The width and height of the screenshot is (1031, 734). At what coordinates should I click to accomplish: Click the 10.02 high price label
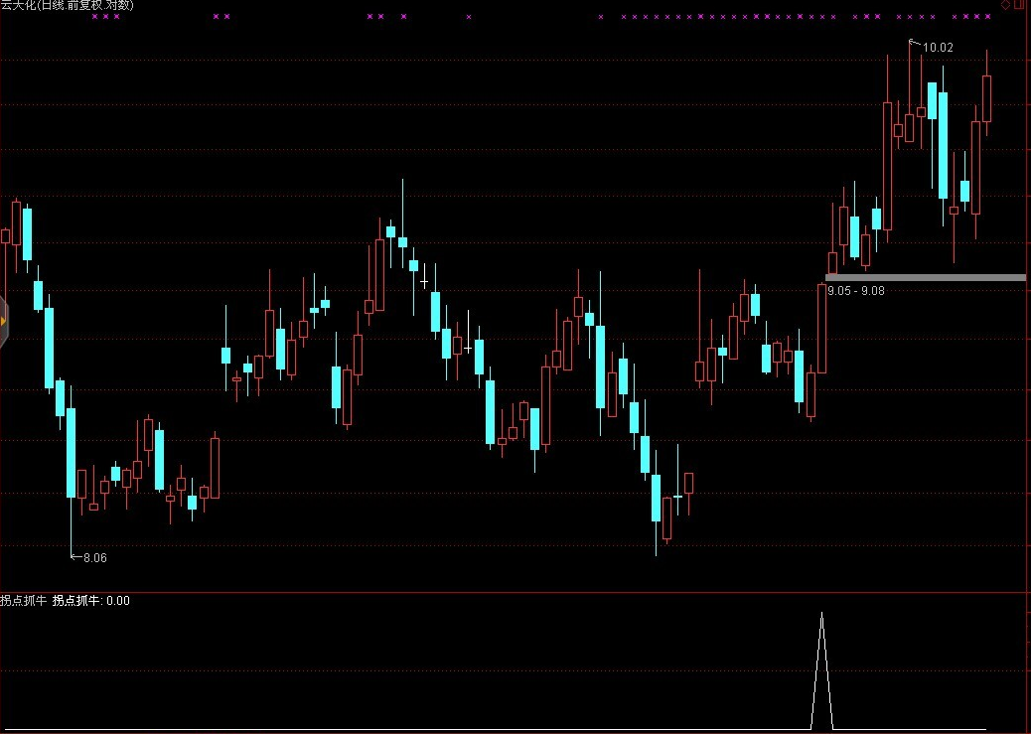click(x=938, y=48)
